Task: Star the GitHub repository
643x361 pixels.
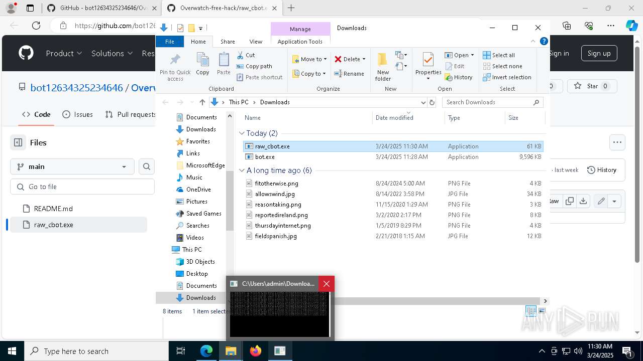Action: click(592, 86)
